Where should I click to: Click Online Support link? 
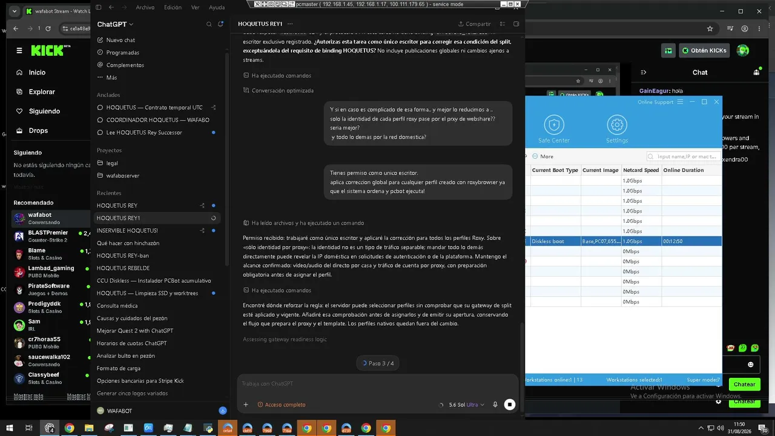tap(655, 102)
